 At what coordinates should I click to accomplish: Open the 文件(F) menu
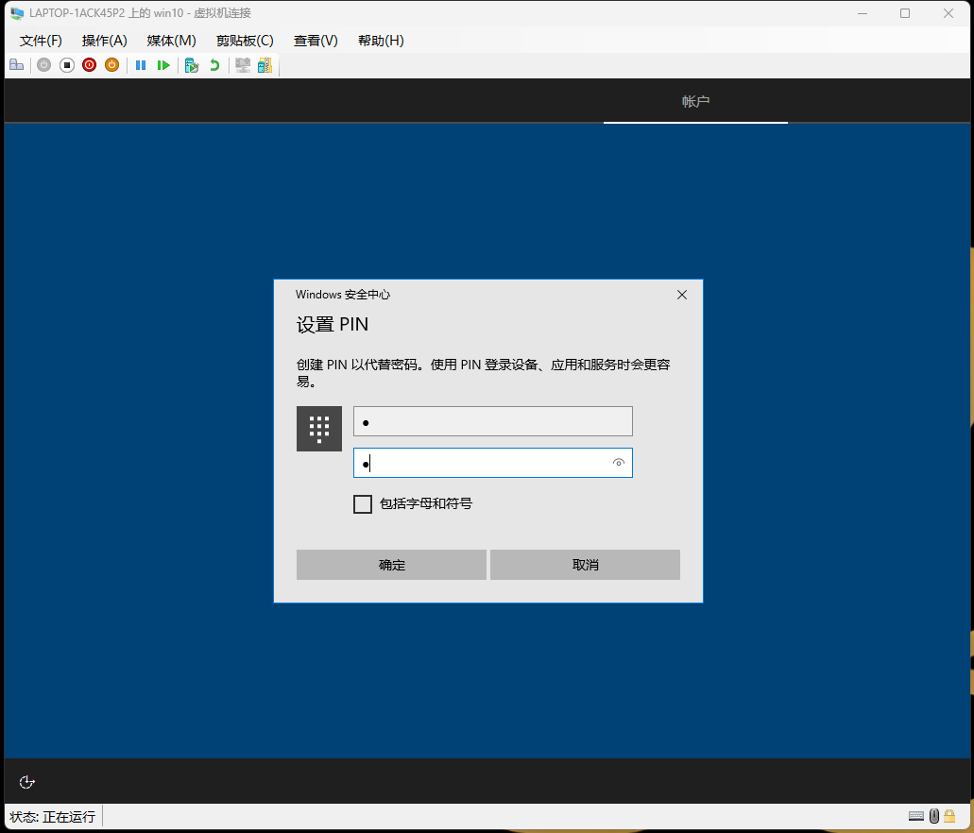(x=41, y=41)
